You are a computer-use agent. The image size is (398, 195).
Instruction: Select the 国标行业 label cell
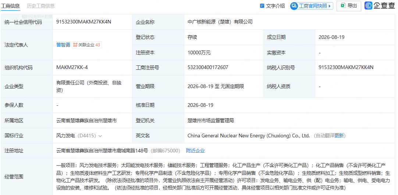(27, 136)
